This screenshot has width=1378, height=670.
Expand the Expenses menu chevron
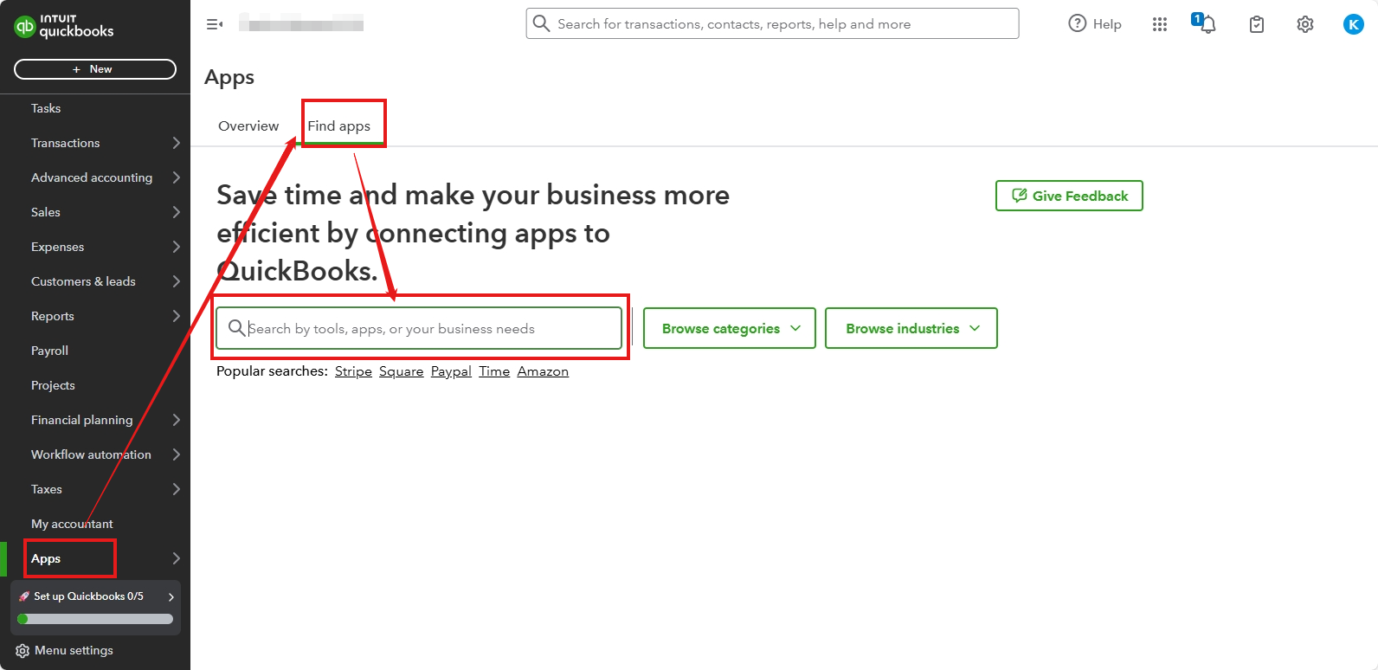tap(176, 247)
